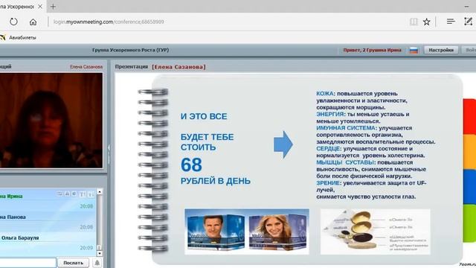Click the ИМУННАЯ СИСТЕМА heading
The width and height of the screenshot is (476, 268).
346,128
